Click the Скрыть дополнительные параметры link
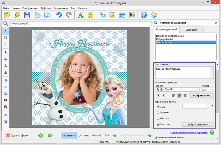 point(189,133)
